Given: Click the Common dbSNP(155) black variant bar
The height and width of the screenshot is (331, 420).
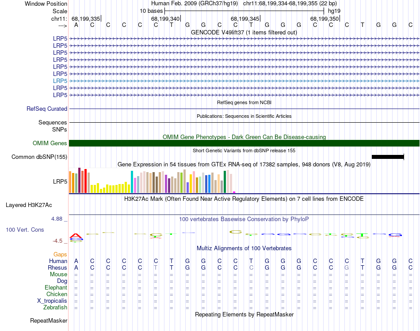Looking at the screenshot, I should point(388,157).
